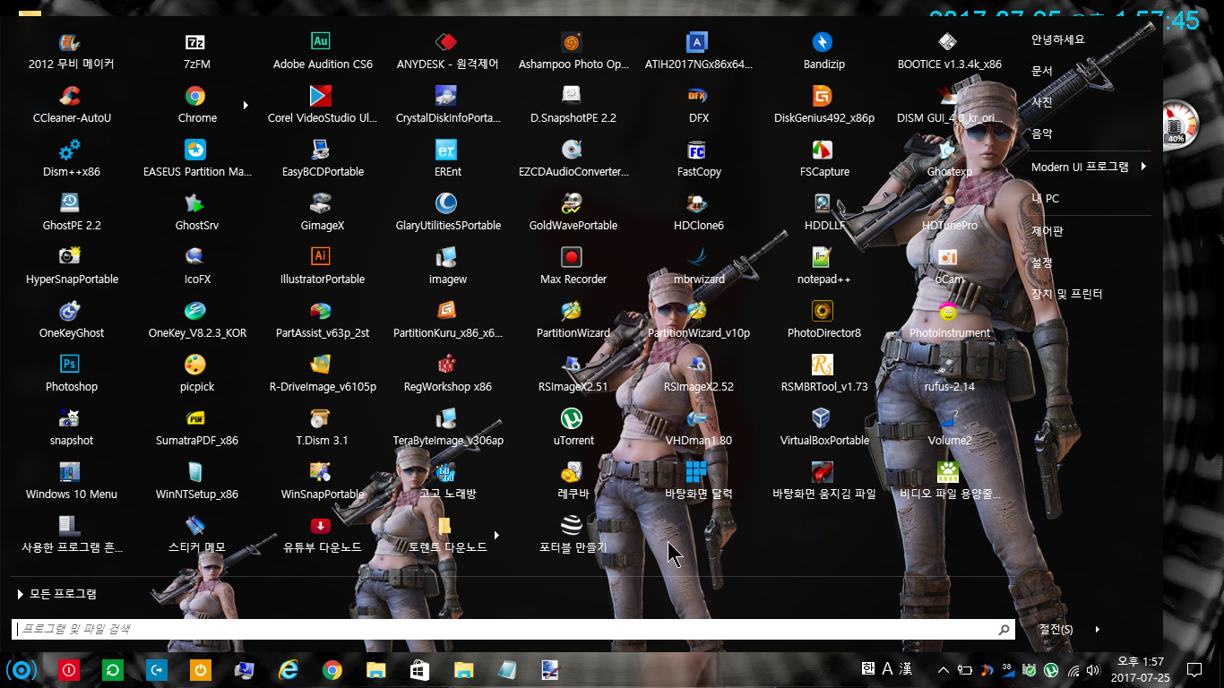Viewport: 1224px width, 688px height.
Task: Launch IllustratorPortable
Action: click(x=323, y=267)
